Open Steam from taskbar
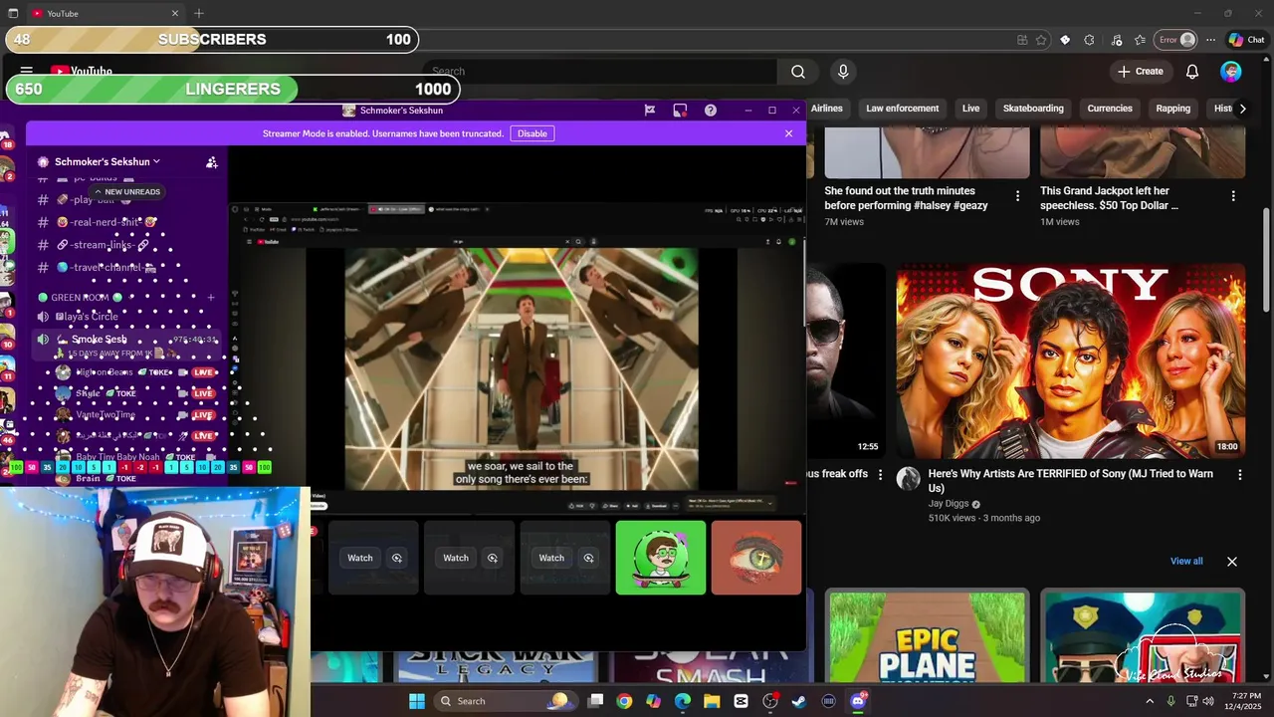 [x=799, y=701]
